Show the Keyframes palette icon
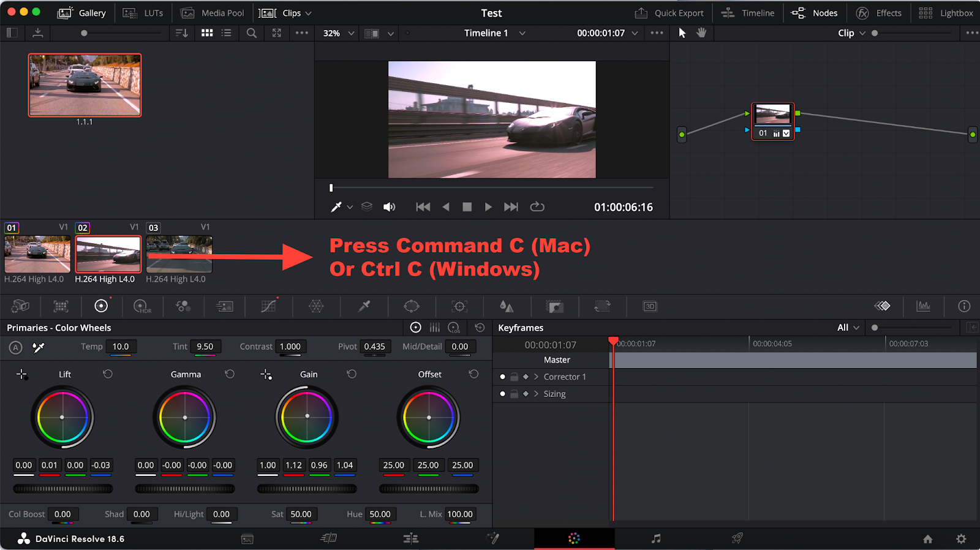 tap(882, 306)
